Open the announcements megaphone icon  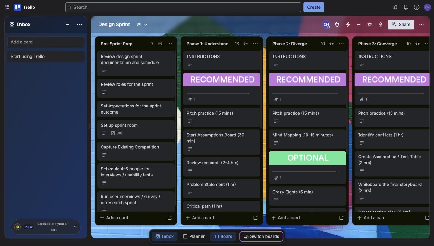tap(395, 7)
